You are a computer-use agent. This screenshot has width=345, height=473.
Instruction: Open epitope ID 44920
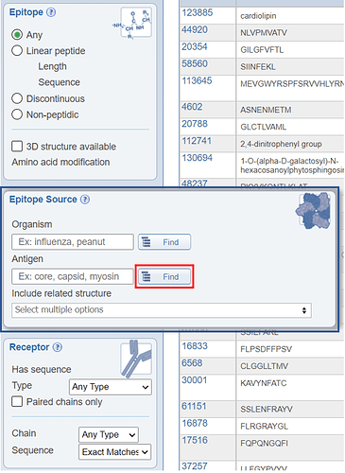click(195, 30)
